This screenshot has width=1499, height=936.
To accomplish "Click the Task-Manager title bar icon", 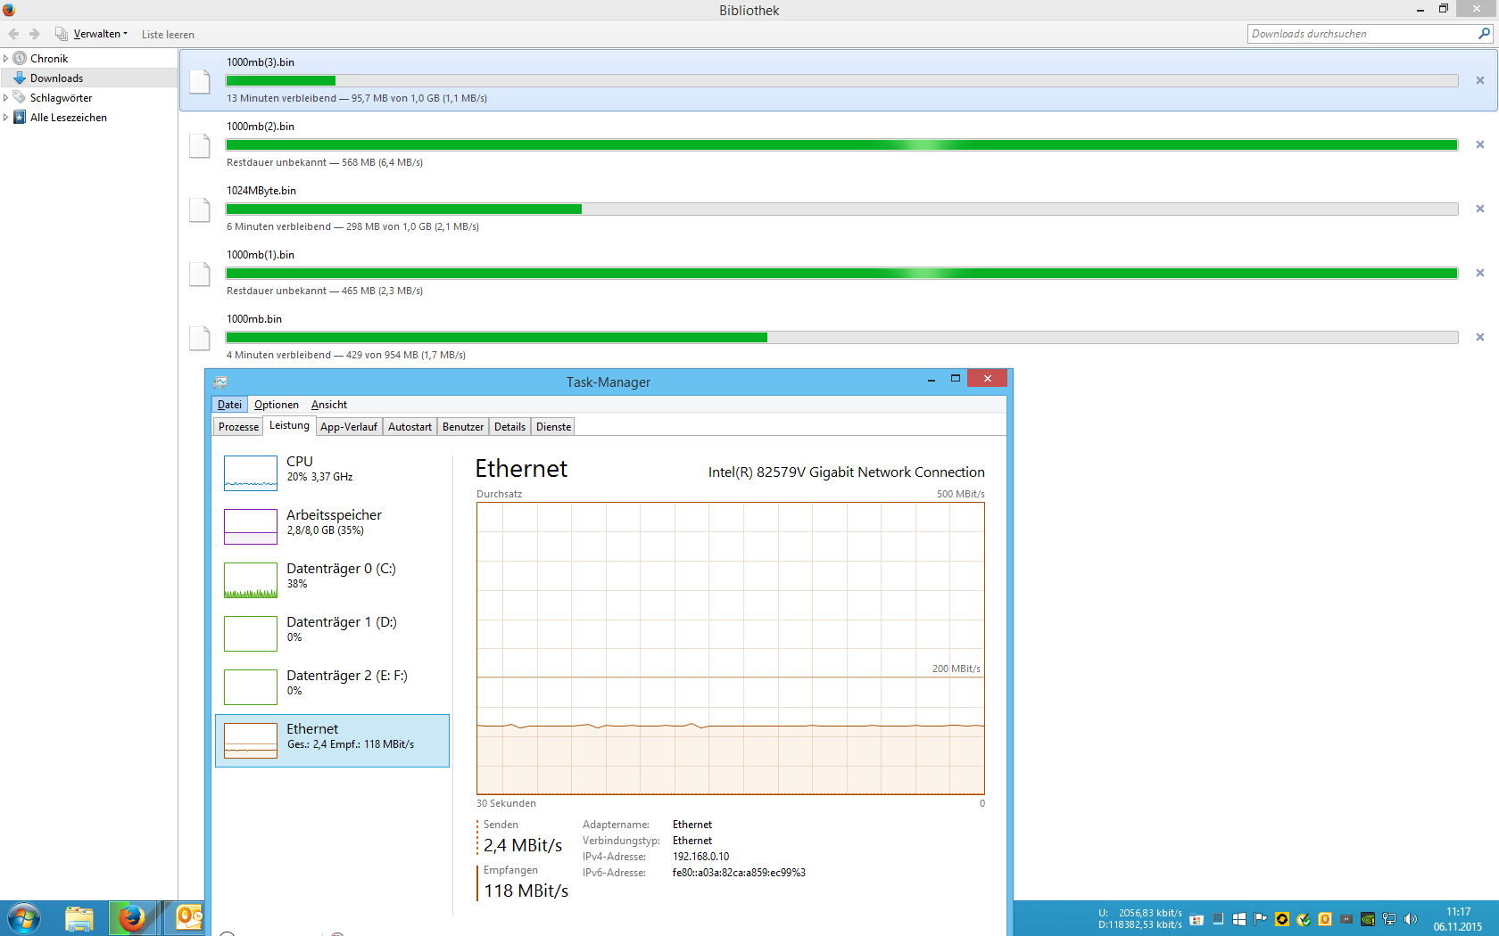I will click(220, 382).
